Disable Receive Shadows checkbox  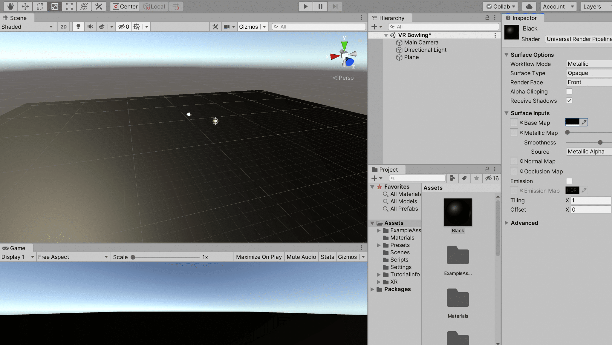tap(569, 101)
